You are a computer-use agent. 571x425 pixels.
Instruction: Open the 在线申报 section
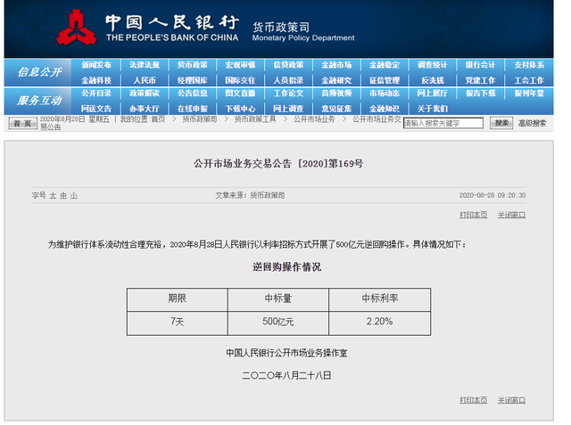(193, 109)
